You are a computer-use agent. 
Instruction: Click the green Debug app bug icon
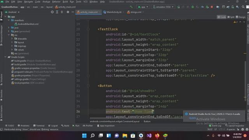(193, 7)
